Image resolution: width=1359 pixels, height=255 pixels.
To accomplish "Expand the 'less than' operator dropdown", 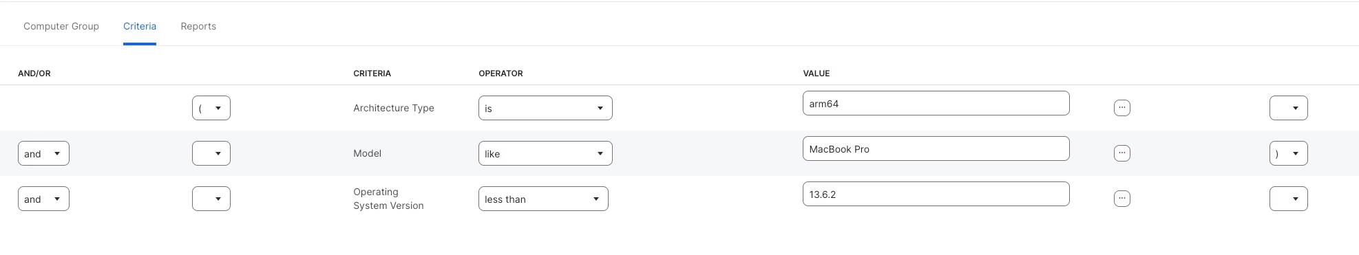I will tap(543, 199).
